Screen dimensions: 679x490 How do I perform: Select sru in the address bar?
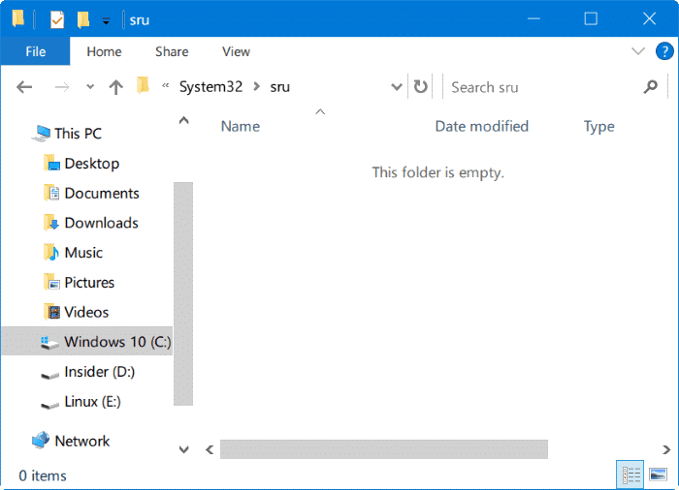coord(279,87)
